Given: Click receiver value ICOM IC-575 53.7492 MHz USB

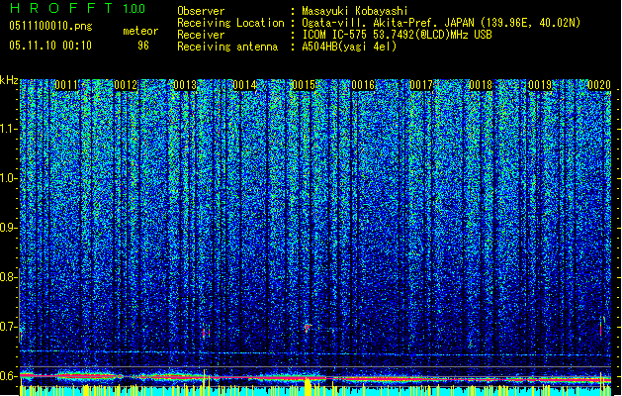Looking at the screenshot, I should pos(397,35).
